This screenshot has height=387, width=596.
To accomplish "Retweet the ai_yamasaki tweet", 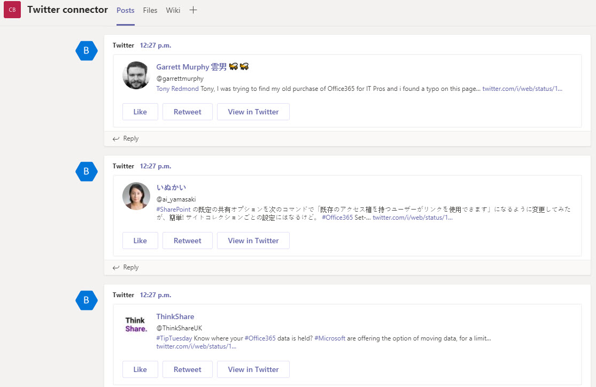I will [188, 241].
